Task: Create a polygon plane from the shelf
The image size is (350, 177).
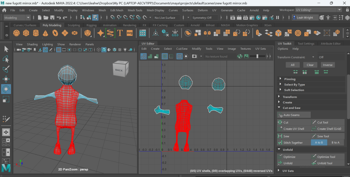Action: (x=65, y=33)
